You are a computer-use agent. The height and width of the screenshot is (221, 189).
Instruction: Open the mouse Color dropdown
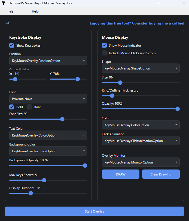click(141, 125)
